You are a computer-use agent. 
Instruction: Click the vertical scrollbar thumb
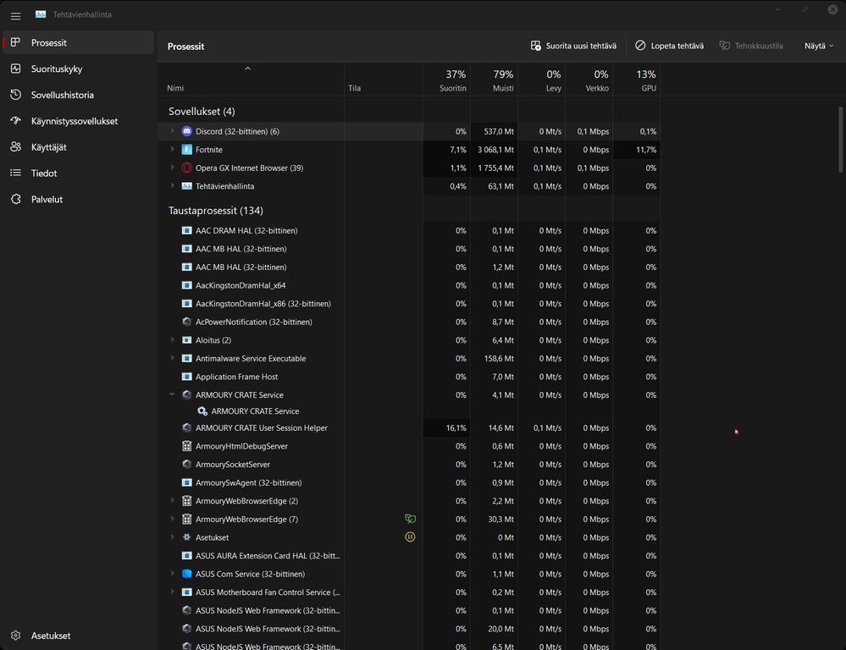840,140
